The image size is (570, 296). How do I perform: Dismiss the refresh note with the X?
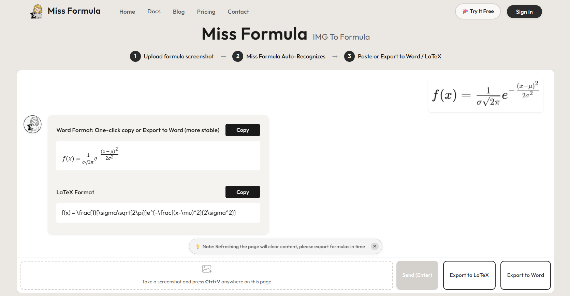pyautogui.click(x=375, y=246)
